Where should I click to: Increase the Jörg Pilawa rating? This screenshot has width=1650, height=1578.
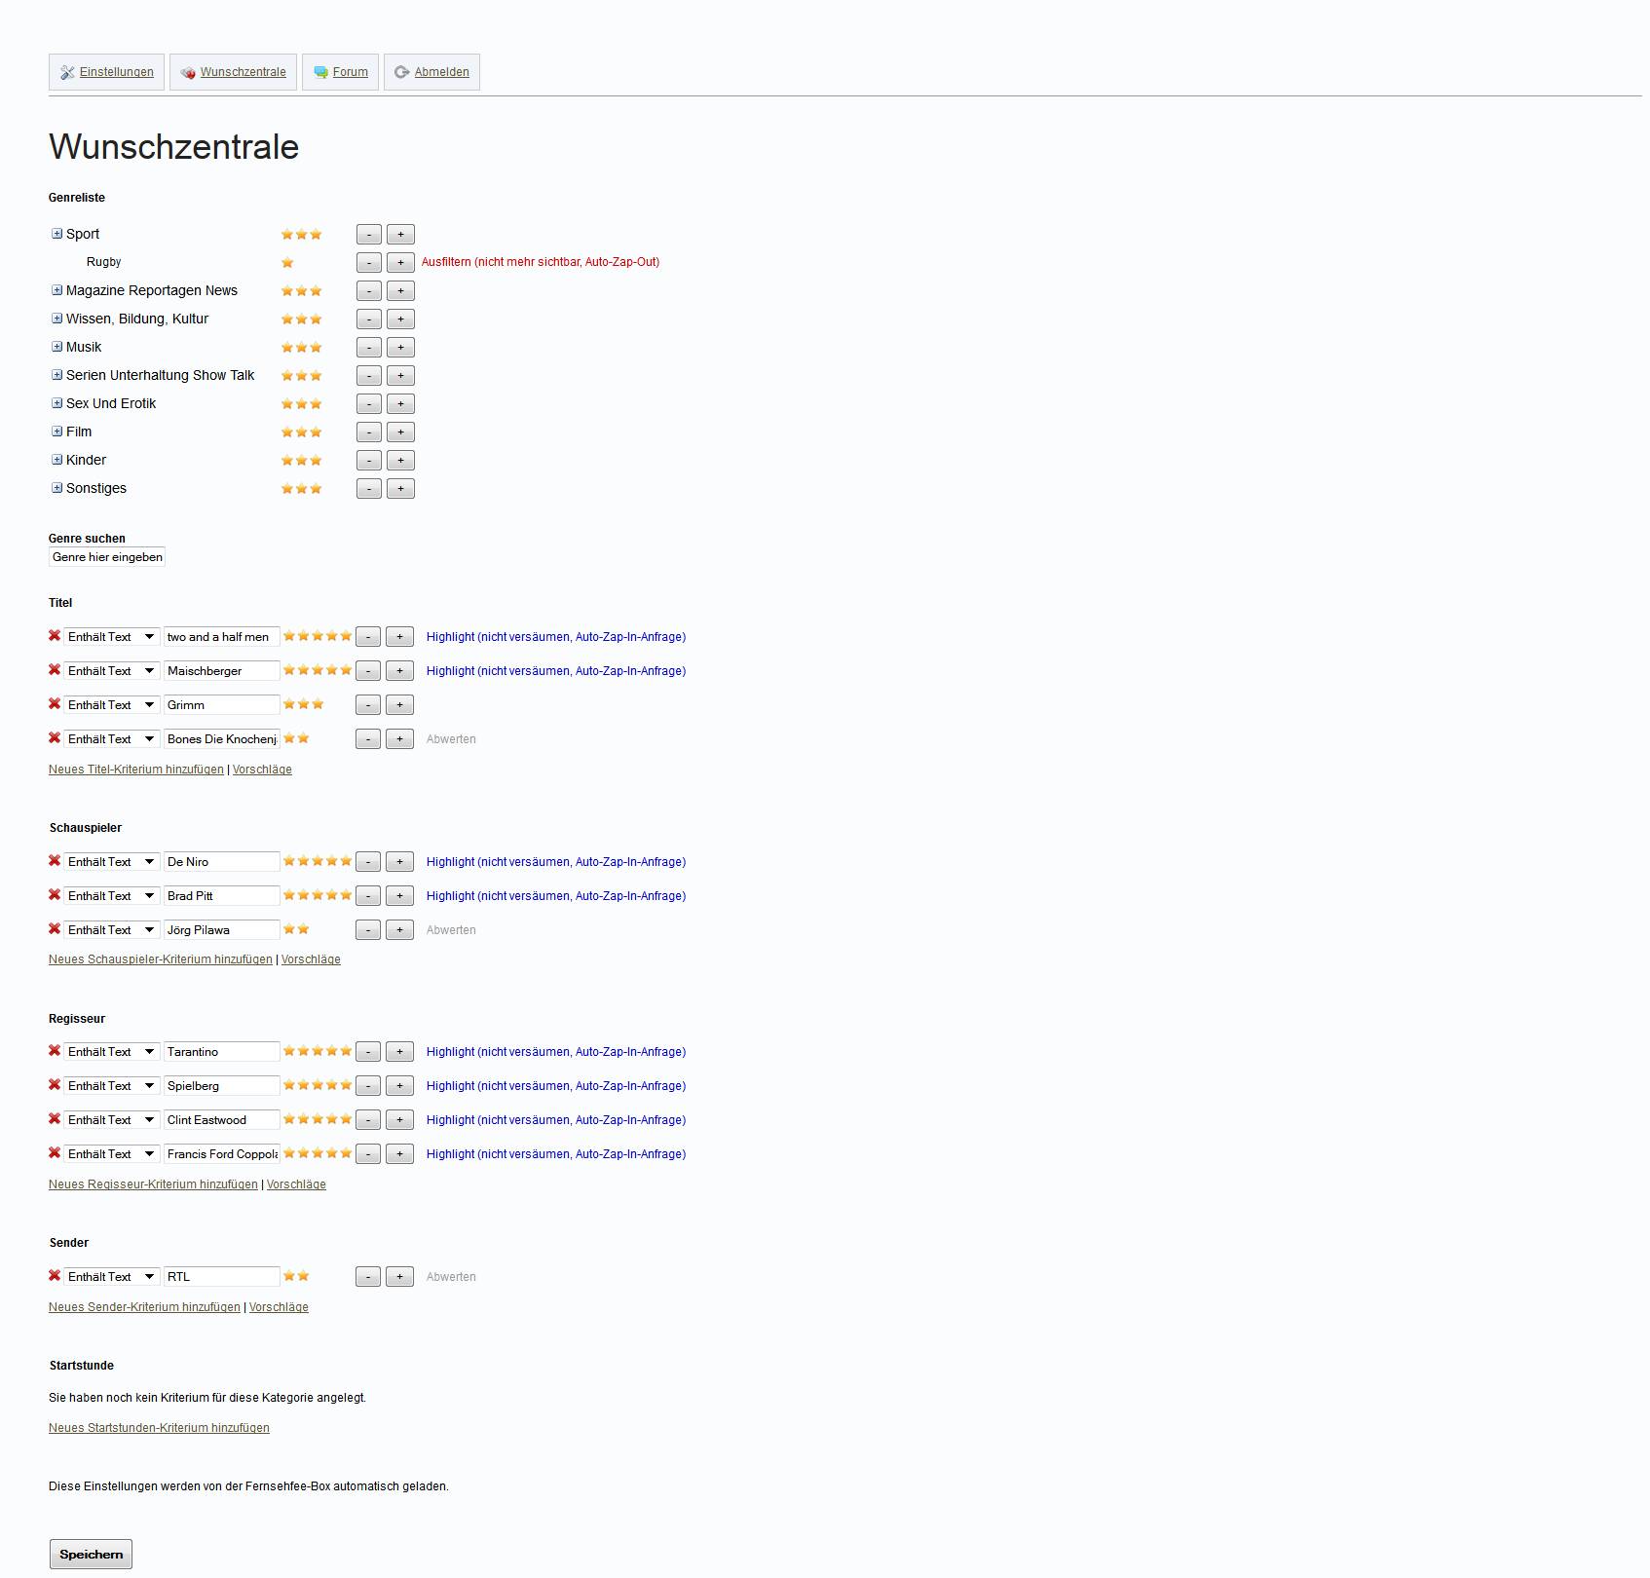coord(399,929)
